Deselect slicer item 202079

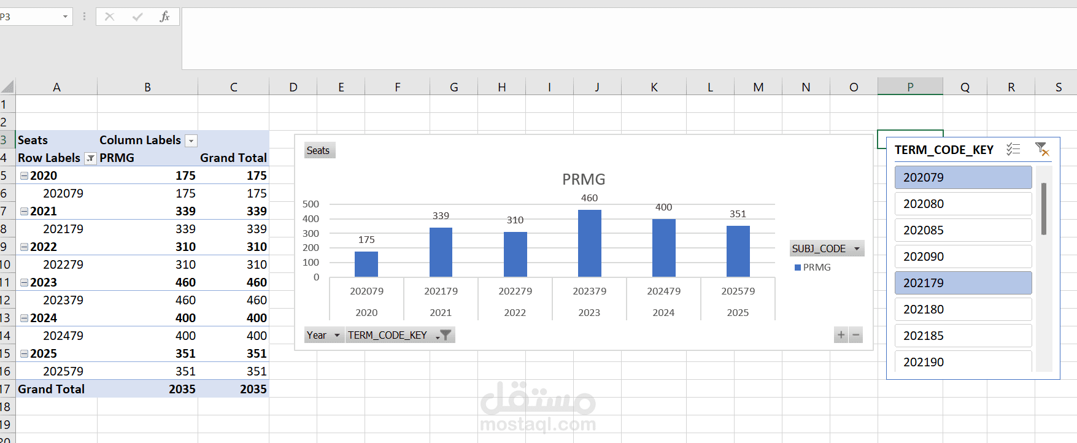coord(963,177)
